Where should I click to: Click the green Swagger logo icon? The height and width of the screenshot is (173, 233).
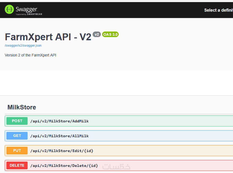pyautogui.click(x=10, y=10)
